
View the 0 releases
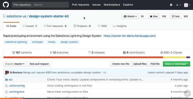(96, 52)
